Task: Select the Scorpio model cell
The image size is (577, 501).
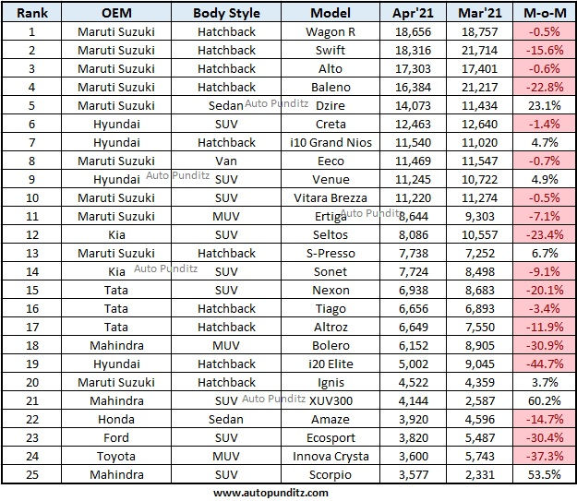Action: point(329,474)
